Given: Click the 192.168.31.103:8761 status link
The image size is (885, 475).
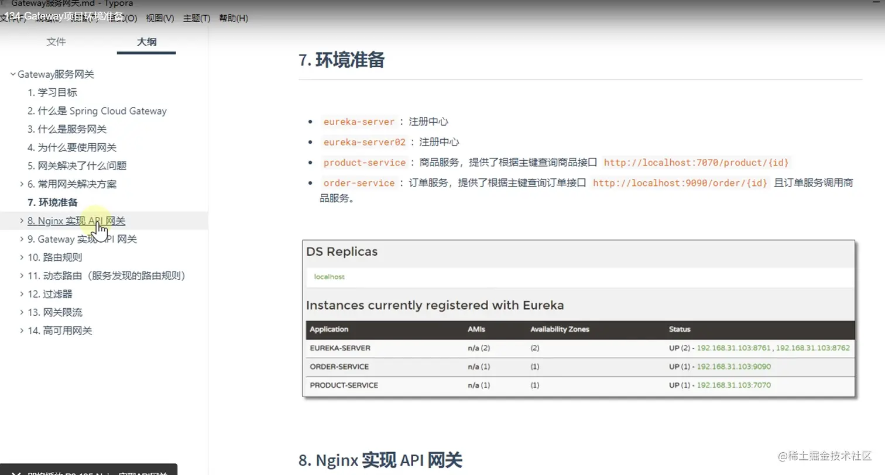Looking at the screenshot, I should [735, 348].
